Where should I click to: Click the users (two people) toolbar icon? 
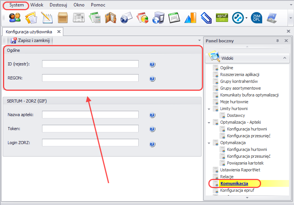click(x=15, y=18)
